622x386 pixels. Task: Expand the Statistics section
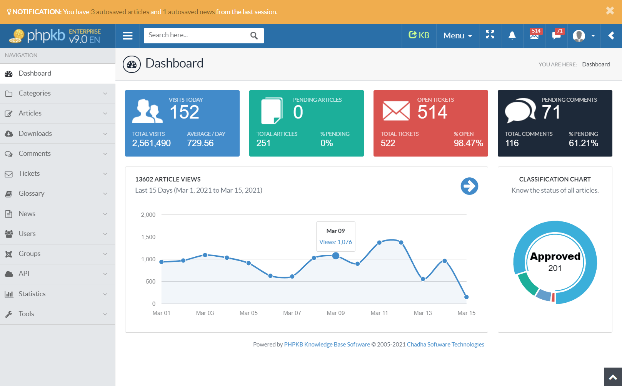coord(58,294)
